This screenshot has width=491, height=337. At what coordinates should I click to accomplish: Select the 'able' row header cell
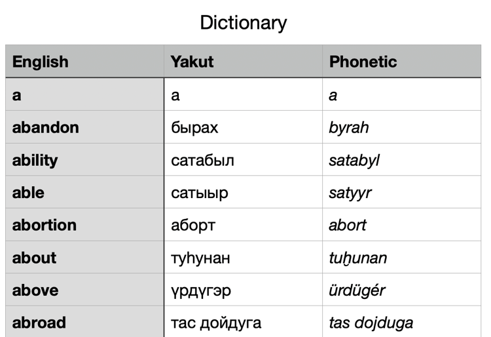(28, 193)
